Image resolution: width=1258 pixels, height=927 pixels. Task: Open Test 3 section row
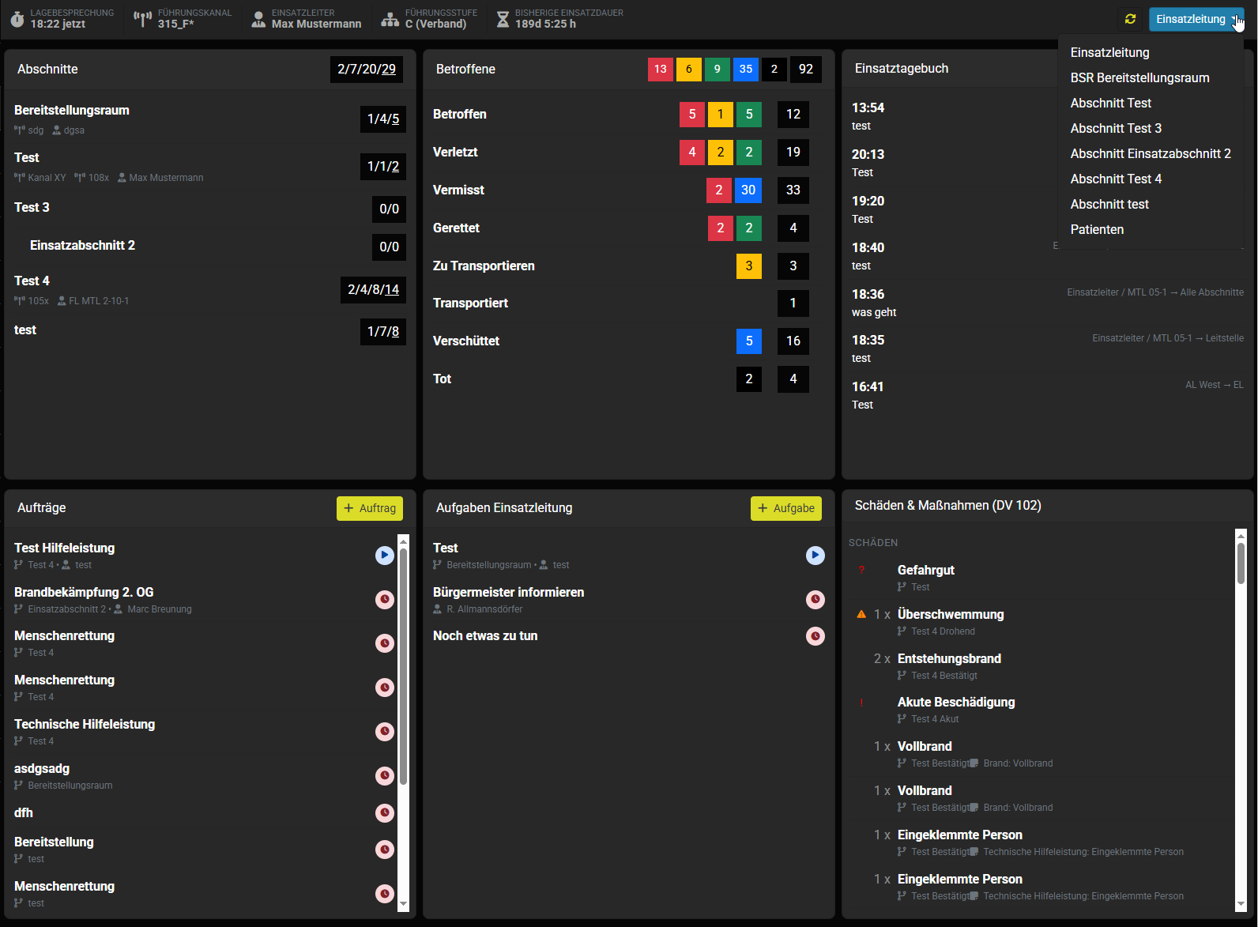(210, 208)
